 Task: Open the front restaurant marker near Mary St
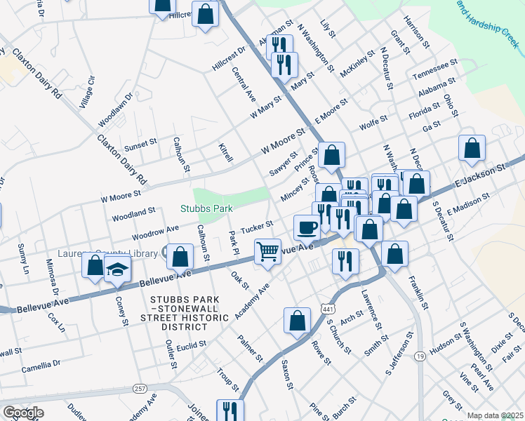pos(284,65)
